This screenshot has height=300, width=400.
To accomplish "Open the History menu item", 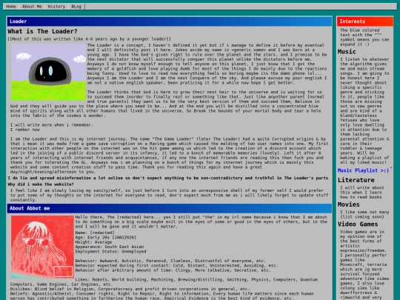I will [x=56, y=7].
